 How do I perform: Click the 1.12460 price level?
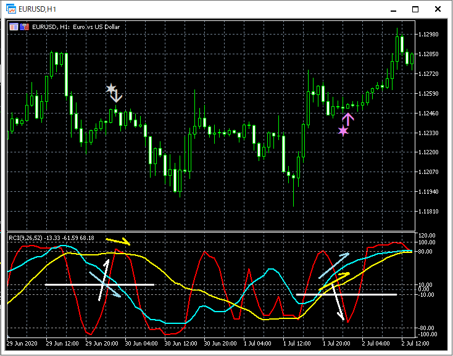(x=428, y=113)
